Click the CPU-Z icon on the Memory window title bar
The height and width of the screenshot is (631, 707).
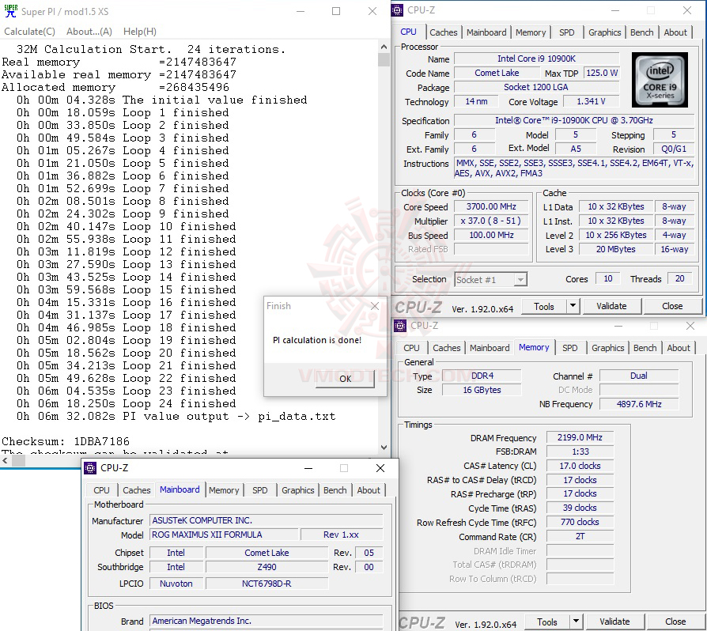pyautogui.click(x=399, y=326)
